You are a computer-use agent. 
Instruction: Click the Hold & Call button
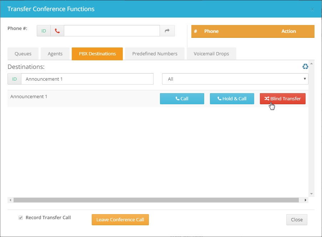[x=232, y=99]
